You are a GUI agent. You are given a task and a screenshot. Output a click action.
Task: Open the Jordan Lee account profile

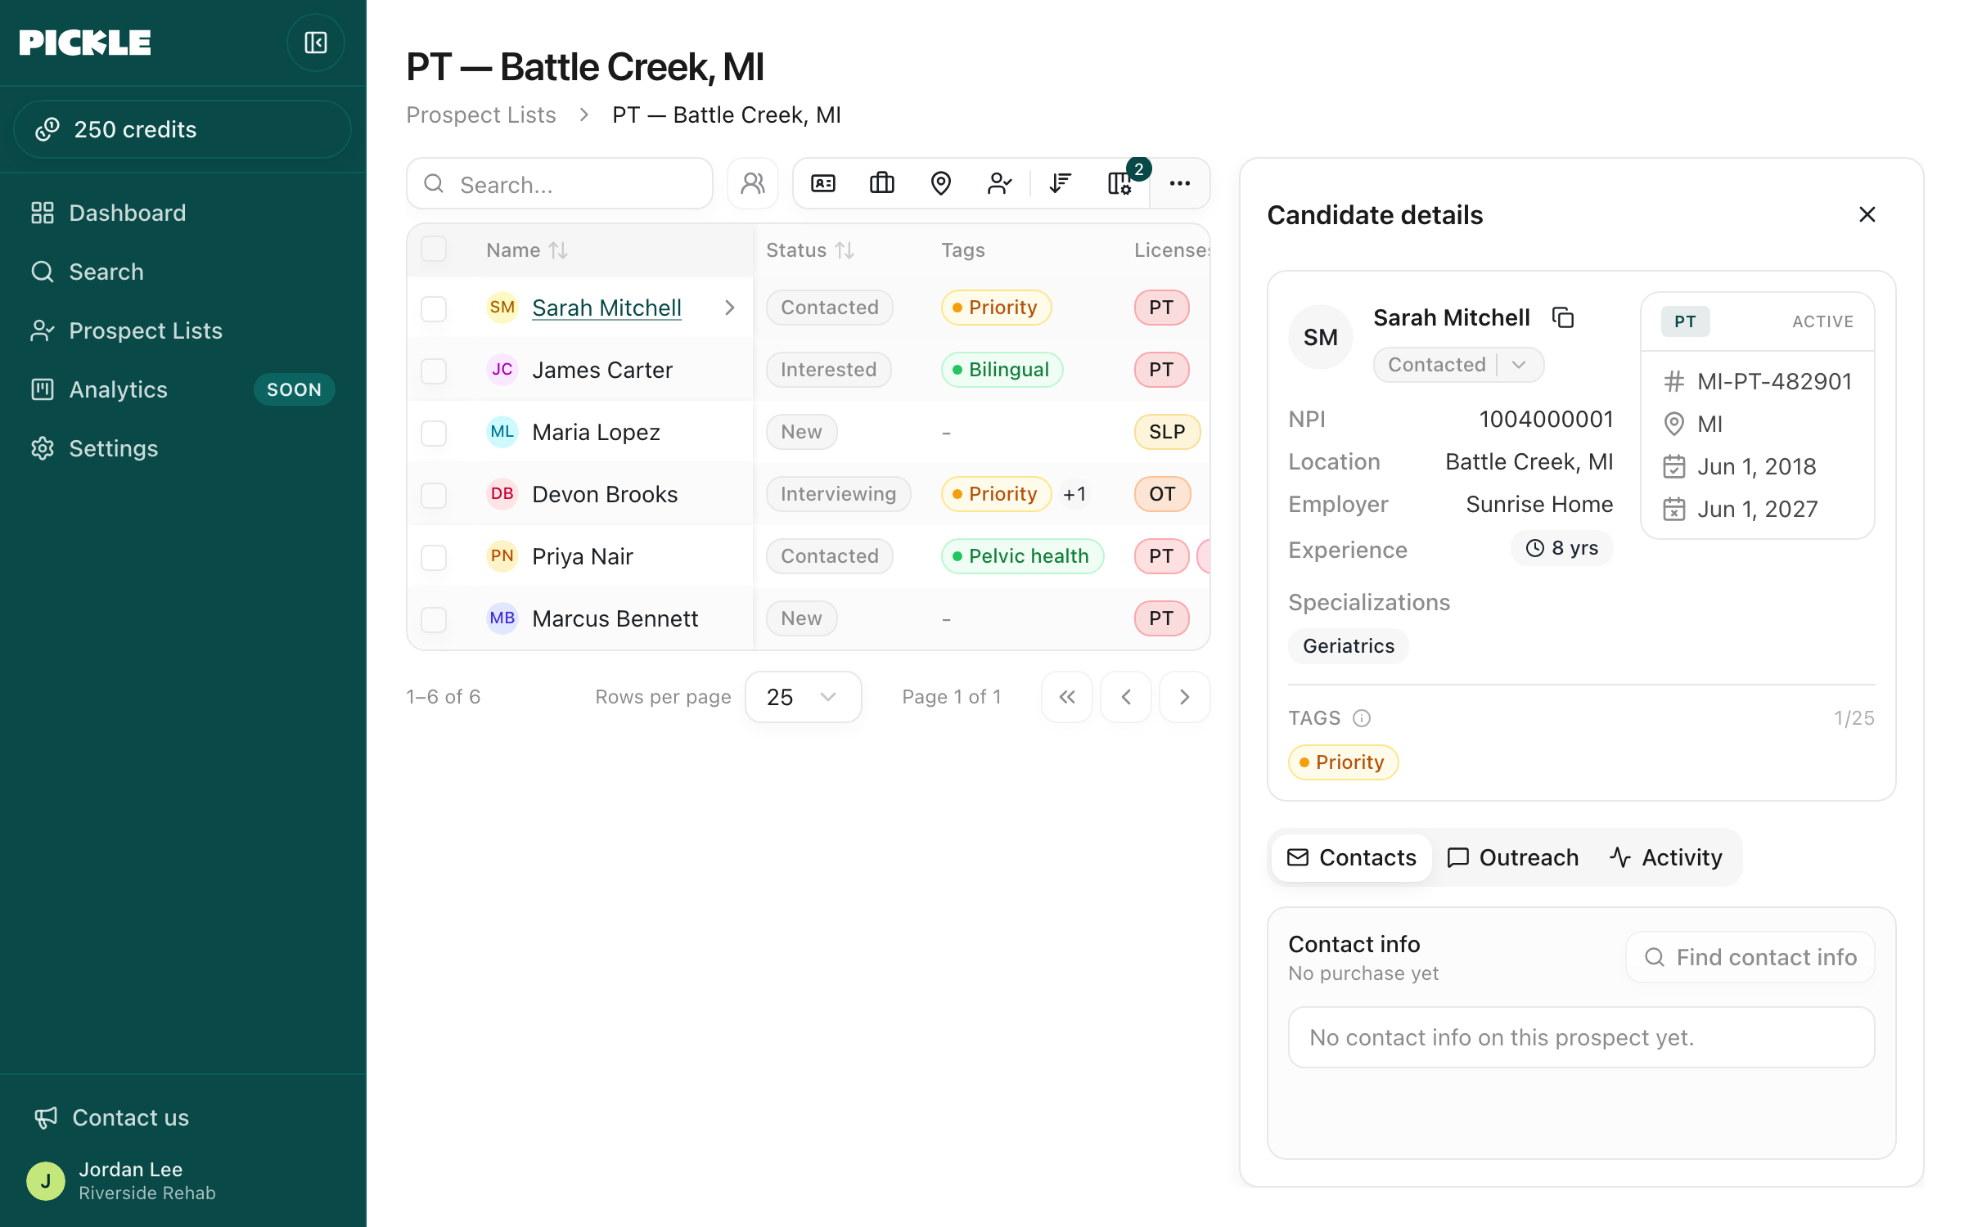click(x=182, y=1180)
